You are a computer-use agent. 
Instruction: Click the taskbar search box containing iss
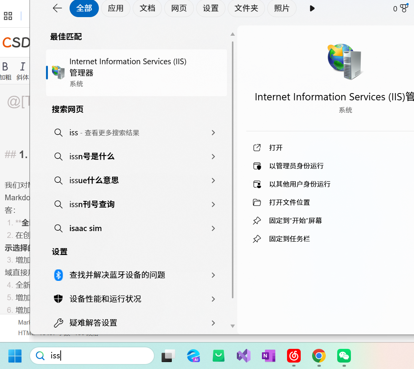[x=92, y=356]
